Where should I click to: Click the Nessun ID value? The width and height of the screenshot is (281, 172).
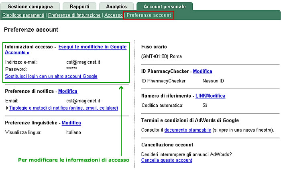pos(213,81)
